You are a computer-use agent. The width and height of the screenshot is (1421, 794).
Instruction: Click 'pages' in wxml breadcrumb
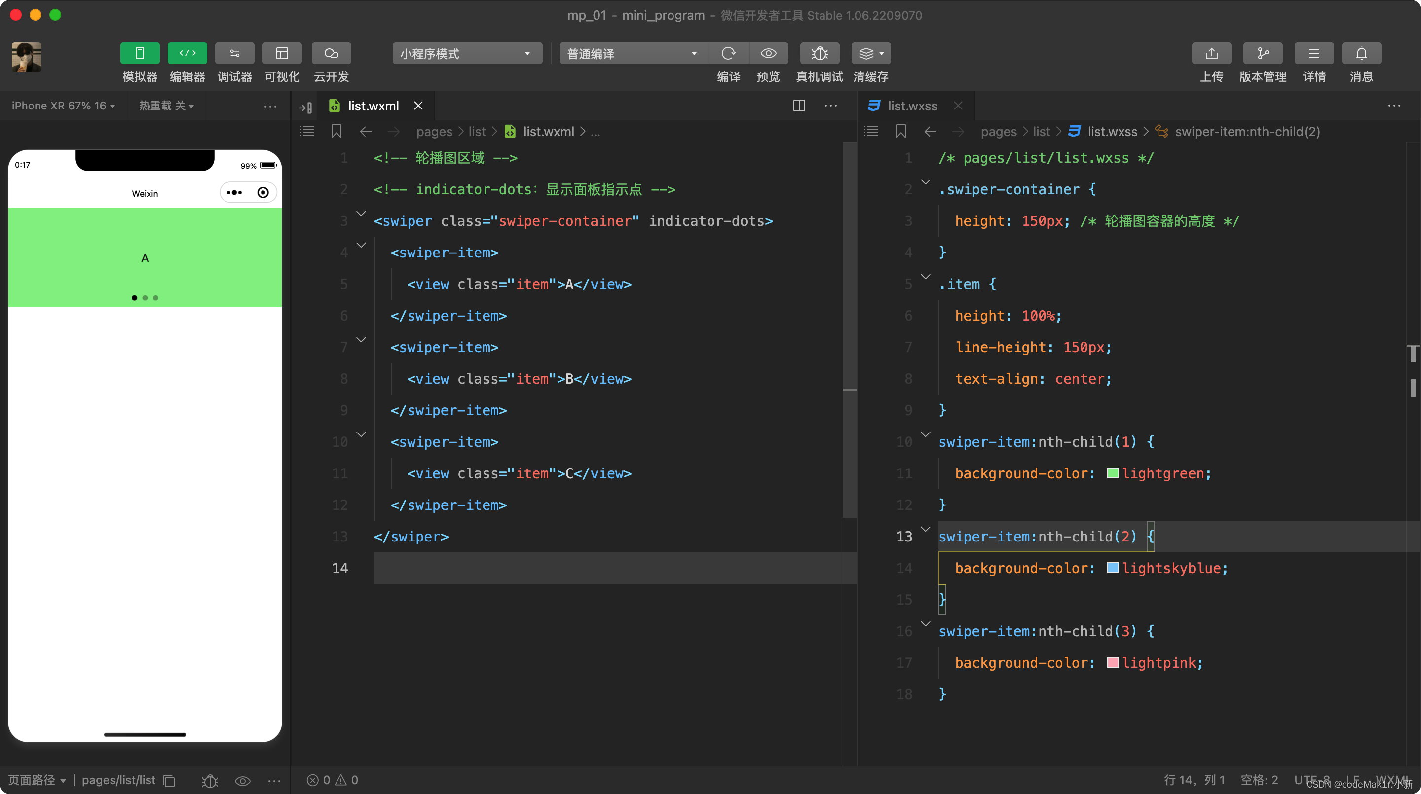tap(434, 132)
